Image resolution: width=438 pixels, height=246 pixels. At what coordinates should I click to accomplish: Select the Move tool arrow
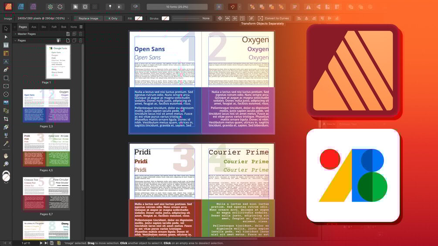[6, 28]
